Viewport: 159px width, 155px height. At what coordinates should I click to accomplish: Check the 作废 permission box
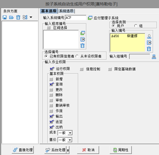click(51, 111)
